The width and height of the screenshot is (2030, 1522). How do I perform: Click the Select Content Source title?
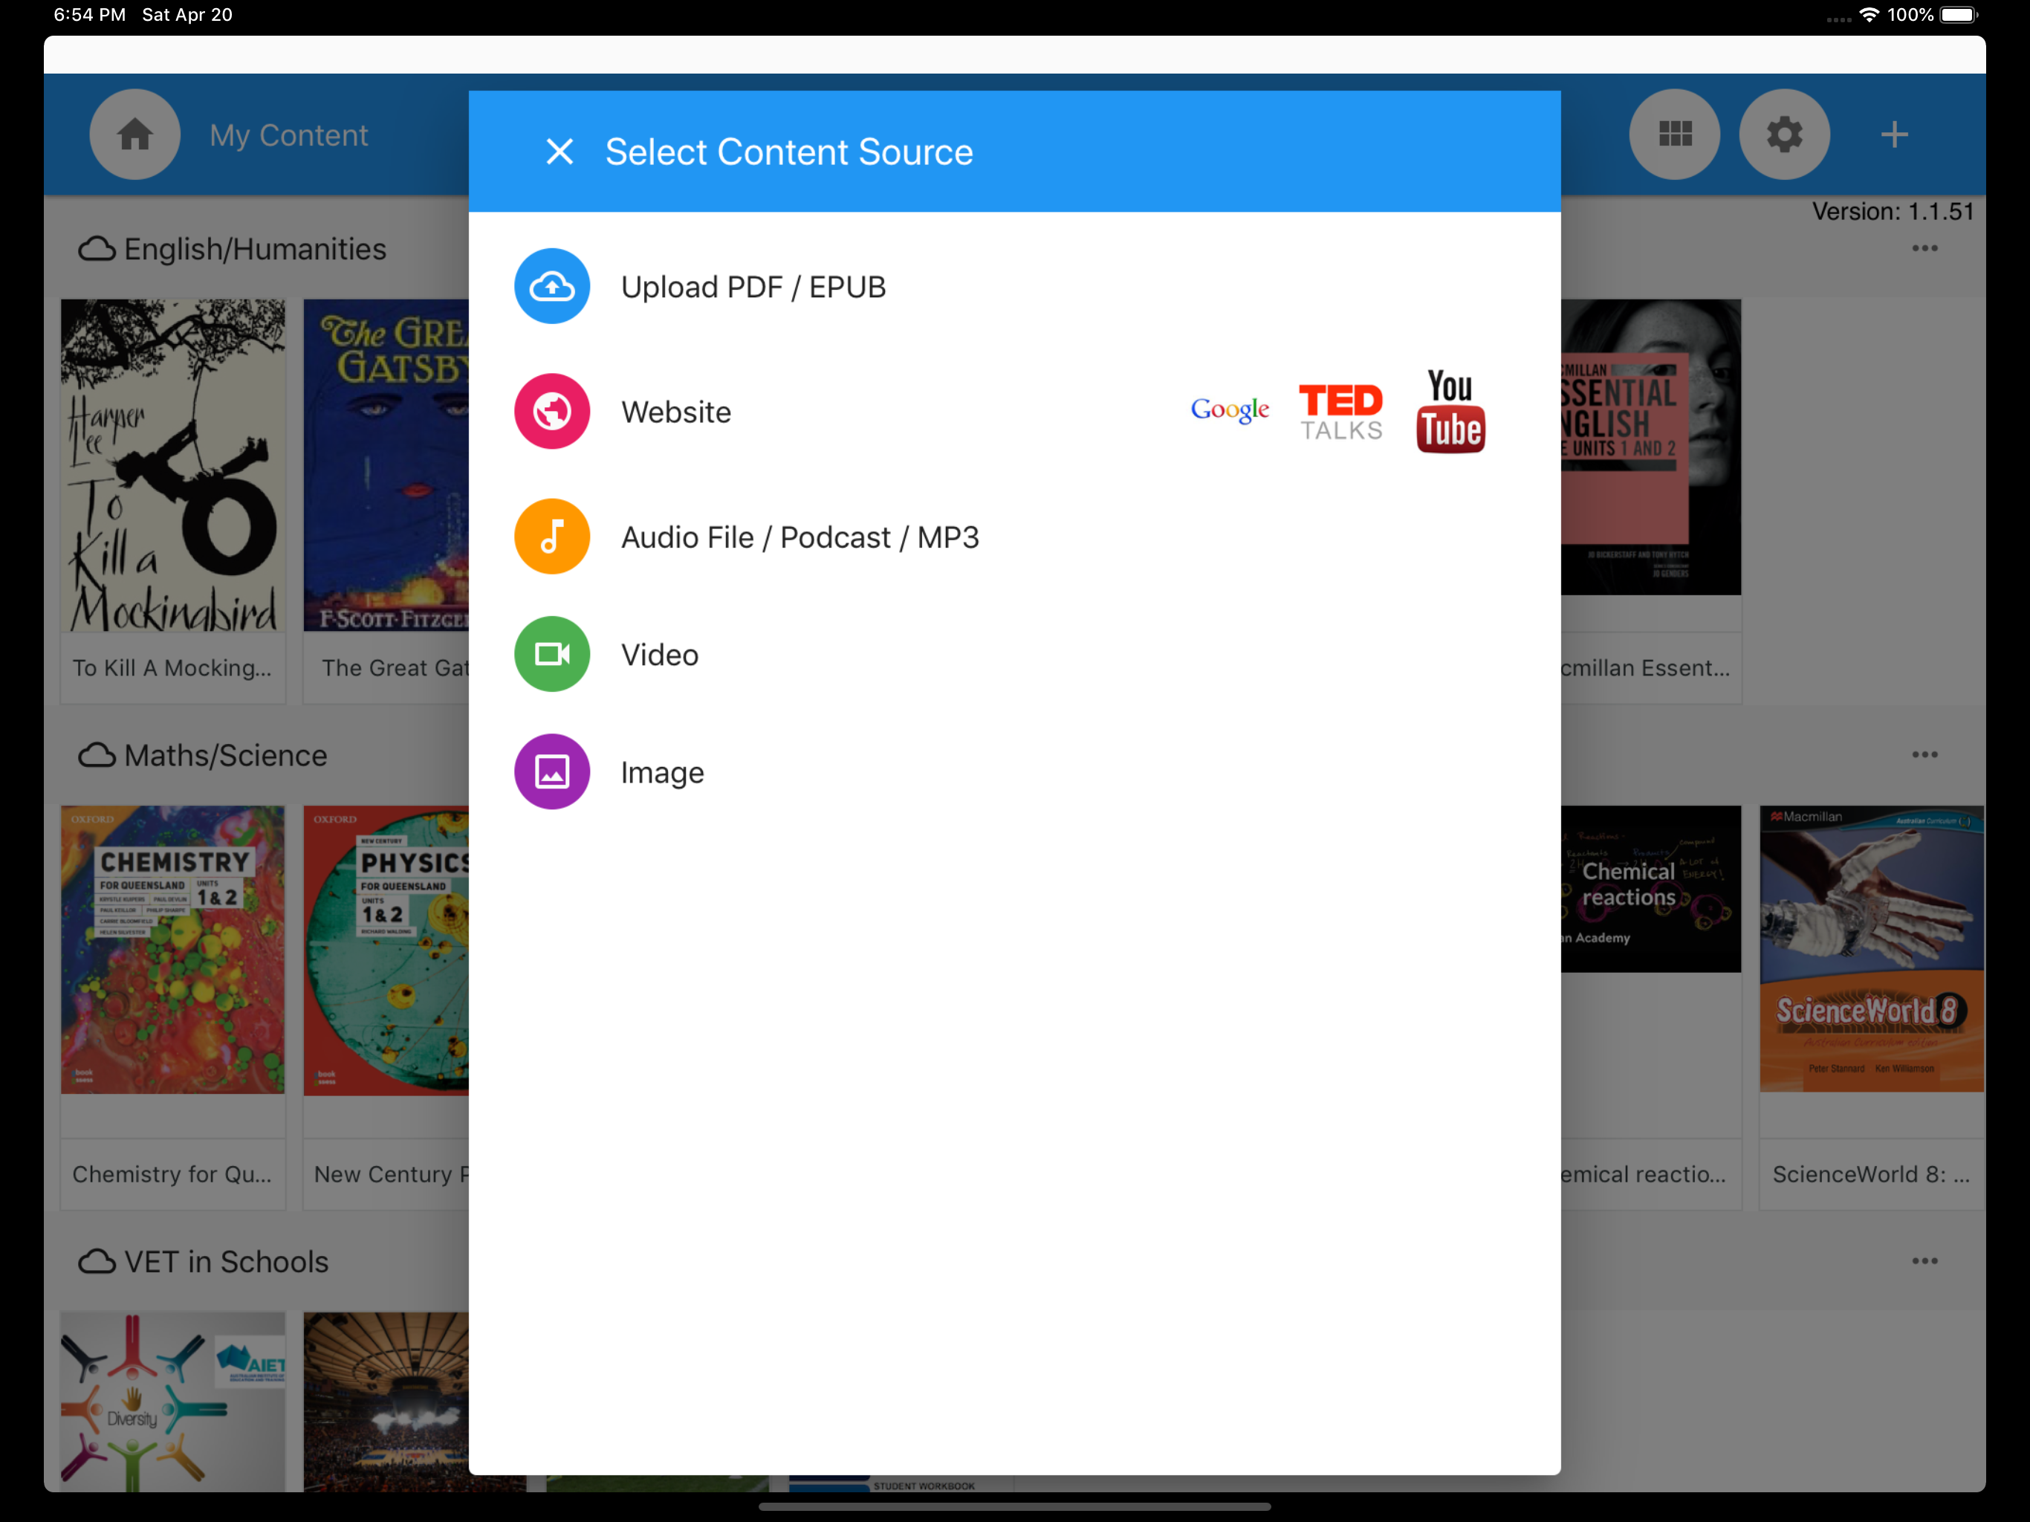pos(788,152)
